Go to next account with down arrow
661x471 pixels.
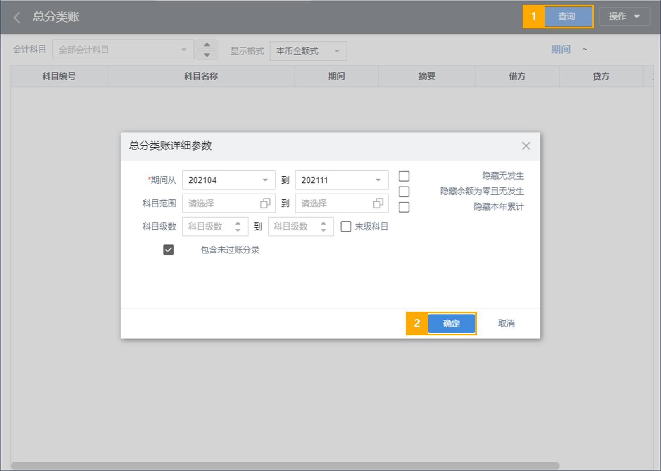(207, 55)
